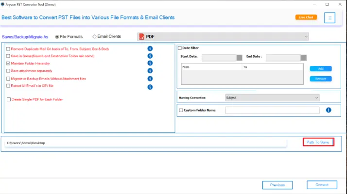
Task: Open the hamburger menu icon
Action: point(330,18)
